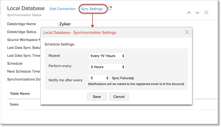
Task: Close the Local Database panel
Action: point(206,12)
